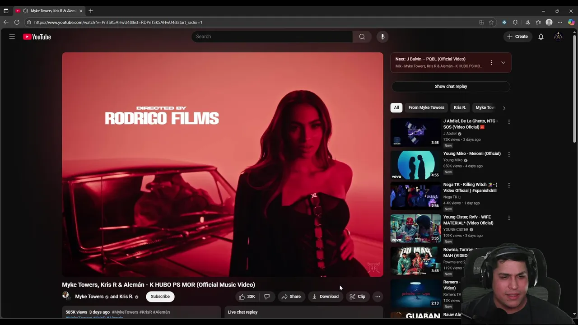Add this page to favorites star
Viewport: 578px width, 325px height.
click(491, 22)
